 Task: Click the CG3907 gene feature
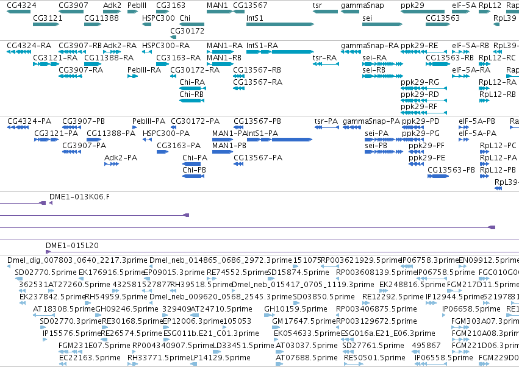(71, 12)
